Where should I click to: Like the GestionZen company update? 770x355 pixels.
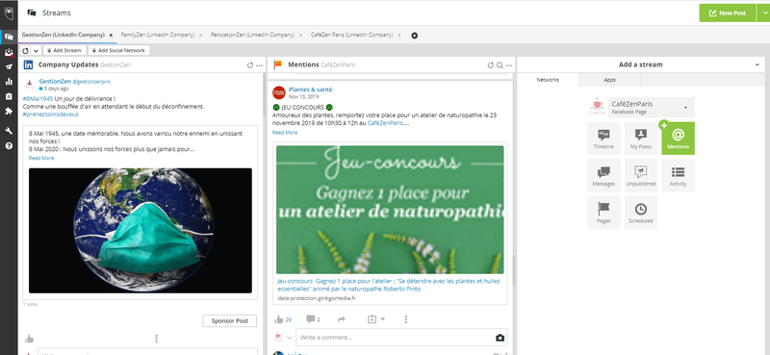(x=29, y=339)
